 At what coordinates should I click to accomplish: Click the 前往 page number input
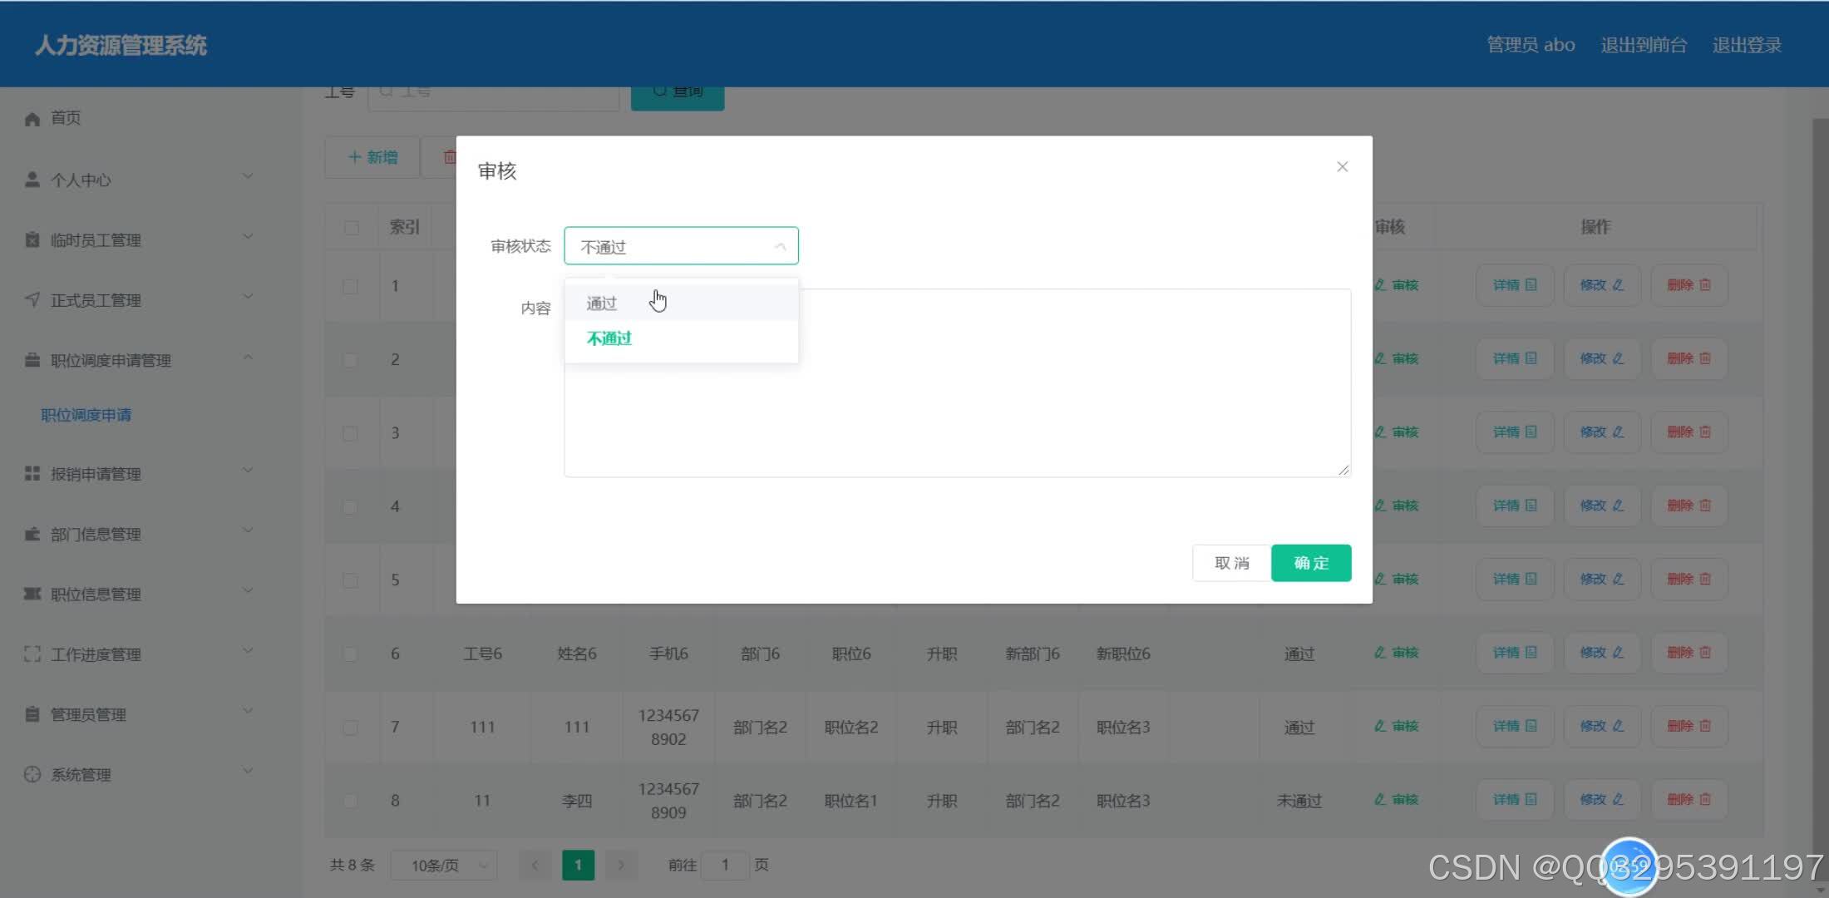coord(725,865)
